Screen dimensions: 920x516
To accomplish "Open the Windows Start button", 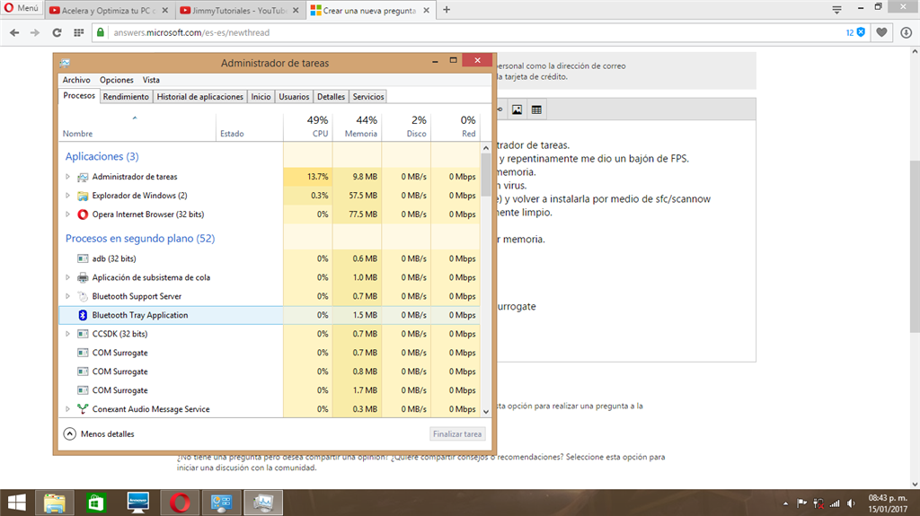I will [x=16, y=503].
